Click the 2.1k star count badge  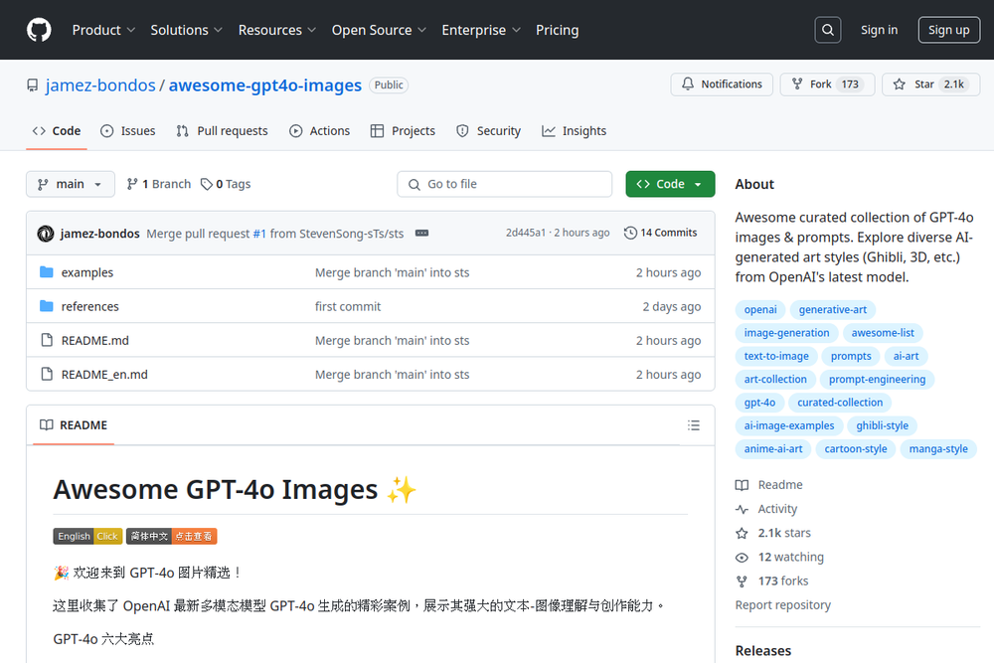tap(954, 84)
